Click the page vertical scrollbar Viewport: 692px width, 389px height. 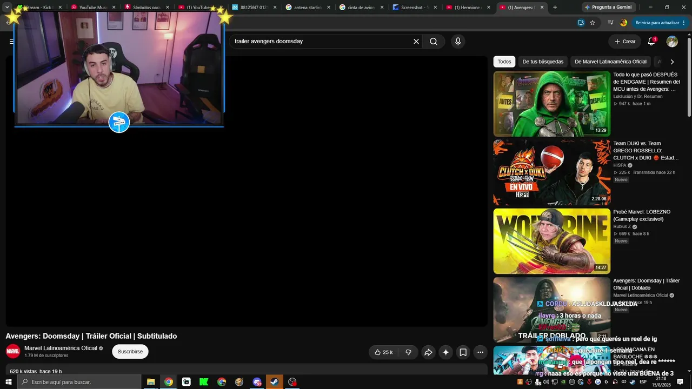click(689, 76)
